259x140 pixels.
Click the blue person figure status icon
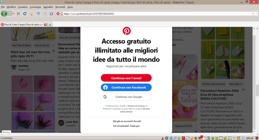point(243,138)
